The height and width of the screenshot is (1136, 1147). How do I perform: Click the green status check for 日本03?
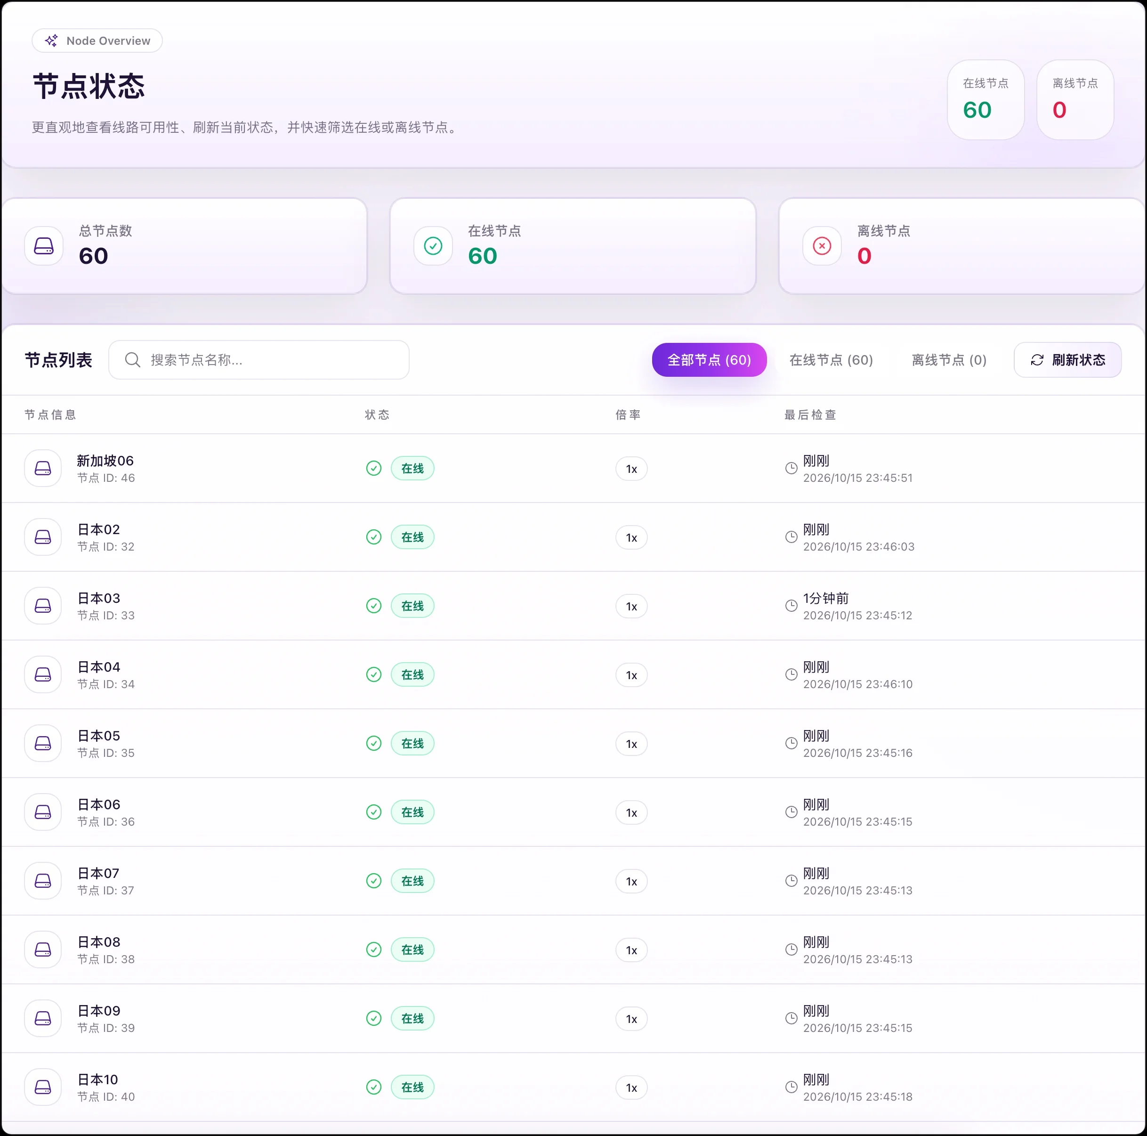pos(374,606)
